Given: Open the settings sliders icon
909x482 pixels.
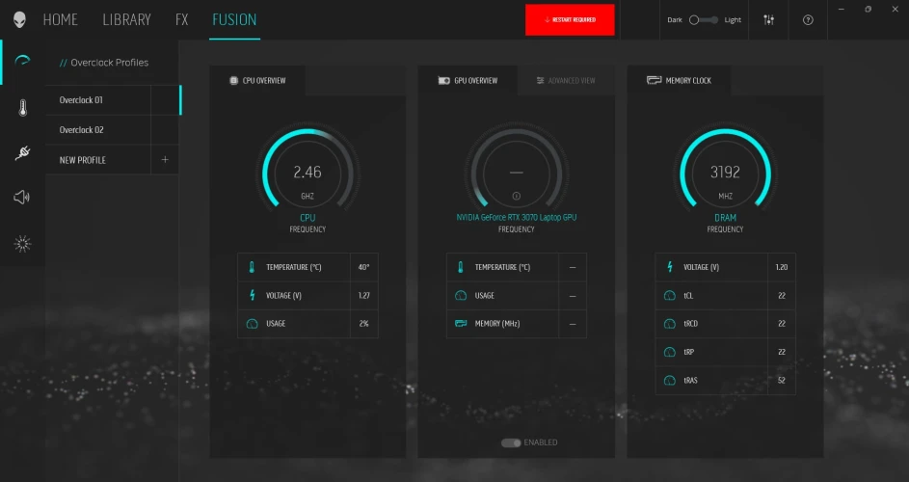Looking at the screenshot, I should click(x=768, y=20).
